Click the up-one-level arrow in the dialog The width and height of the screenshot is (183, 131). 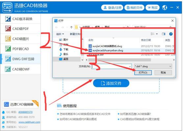tap(71, 27)
